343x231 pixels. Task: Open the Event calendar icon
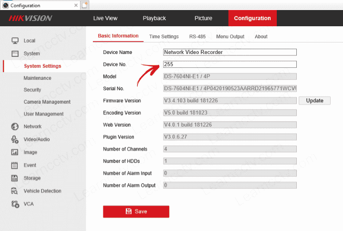click(x=15, y=165)
